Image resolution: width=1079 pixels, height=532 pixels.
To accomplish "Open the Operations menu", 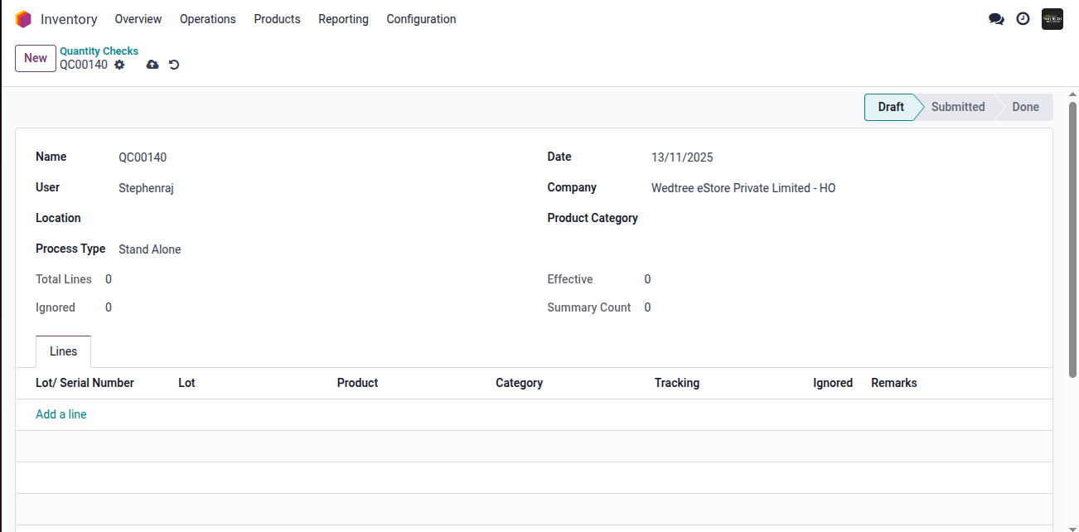I will pos(207,19).
